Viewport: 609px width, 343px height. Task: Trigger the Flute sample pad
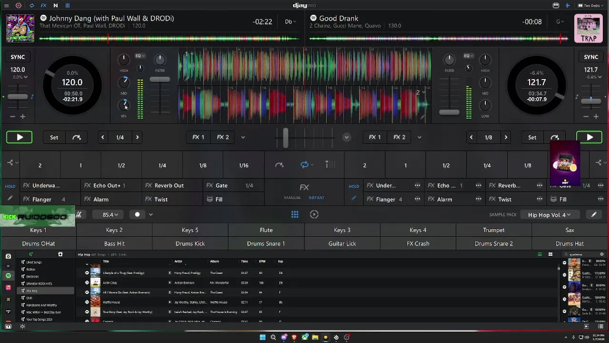coord(266,230)
